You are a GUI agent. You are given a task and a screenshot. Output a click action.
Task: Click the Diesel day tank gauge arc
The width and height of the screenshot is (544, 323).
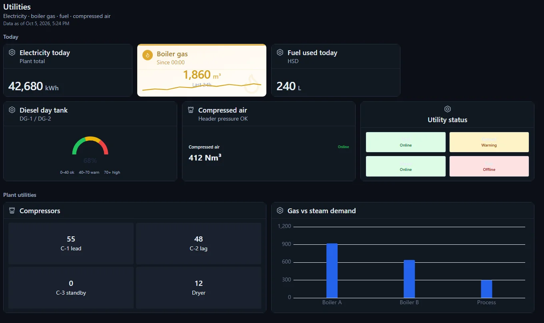[x=90, y=145]
